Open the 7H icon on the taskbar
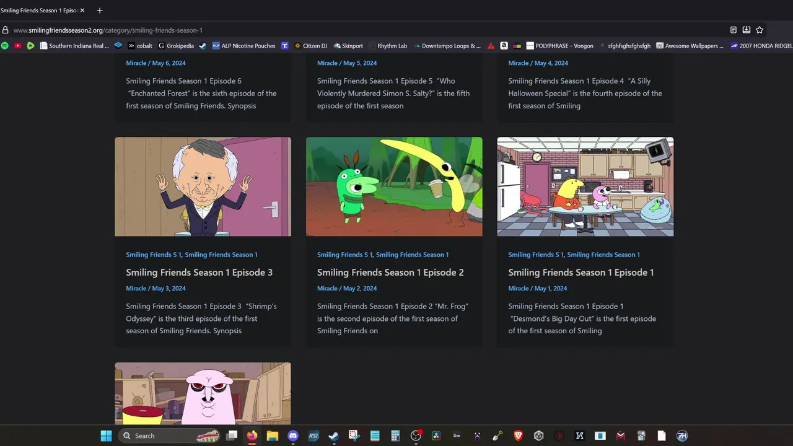The image size is (793, 446). pyautogui.click(x=681, y=435)
